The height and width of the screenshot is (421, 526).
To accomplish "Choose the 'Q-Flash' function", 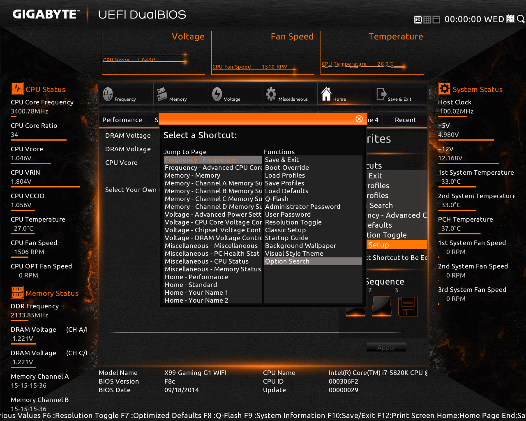I will click(313, 199).
